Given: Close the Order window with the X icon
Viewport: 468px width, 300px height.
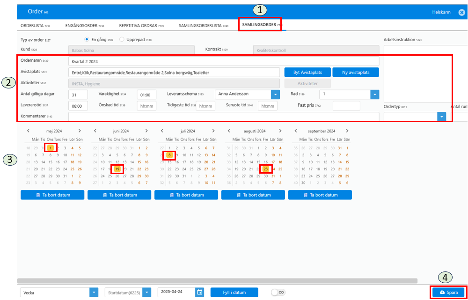Looking at the screenshot, I should tap(462, 12).
